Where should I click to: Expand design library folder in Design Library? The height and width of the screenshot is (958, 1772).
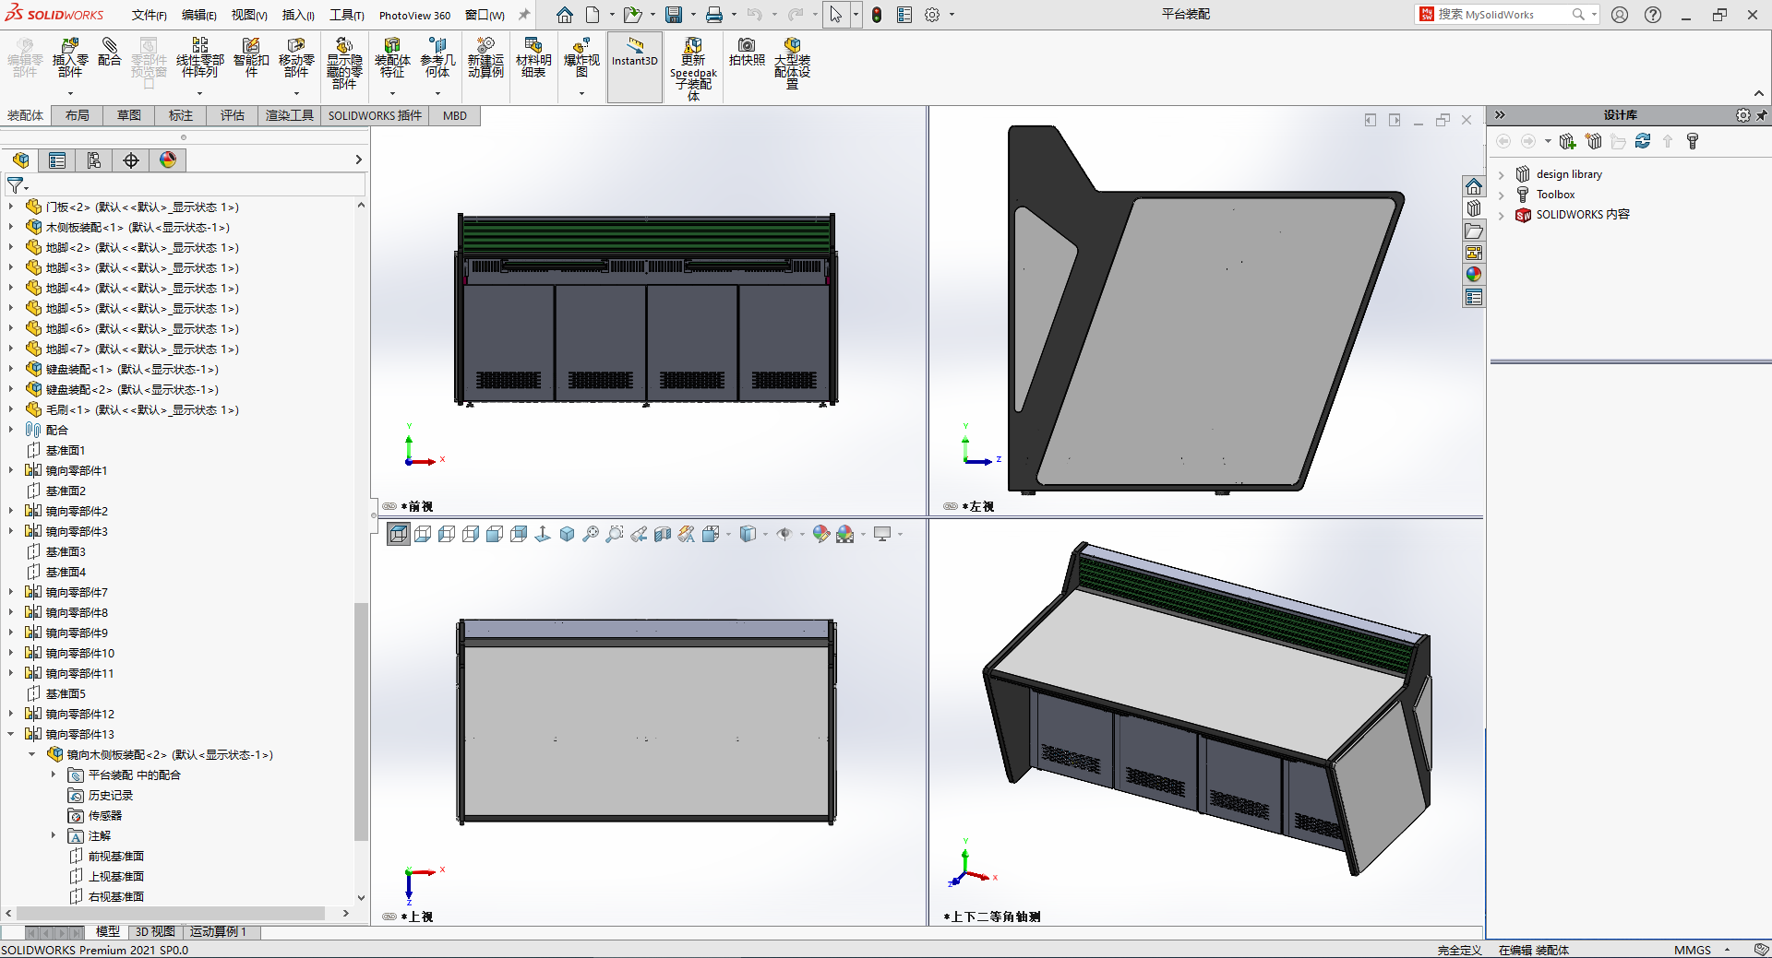(x=1502, y=175)
